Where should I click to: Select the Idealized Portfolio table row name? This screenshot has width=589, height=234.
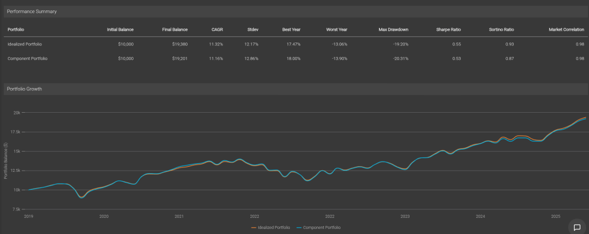(24, 44)
